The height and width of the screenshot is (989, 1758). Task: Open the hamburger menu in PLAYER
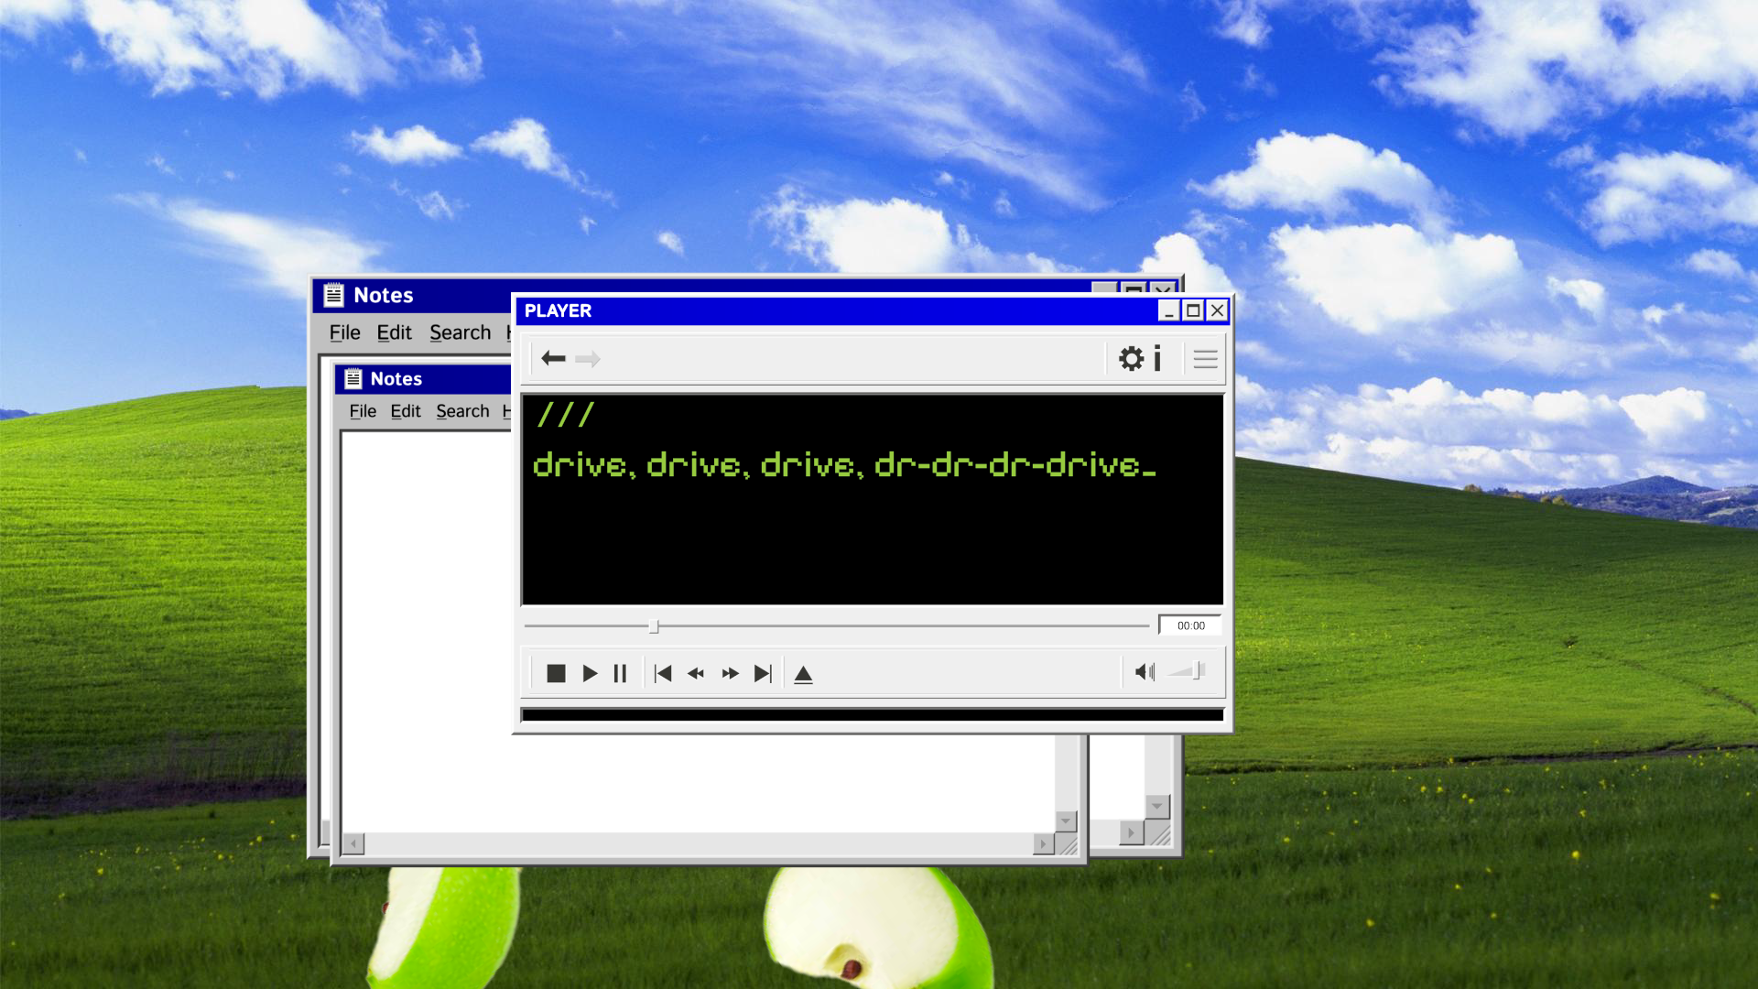(1205, 359)
